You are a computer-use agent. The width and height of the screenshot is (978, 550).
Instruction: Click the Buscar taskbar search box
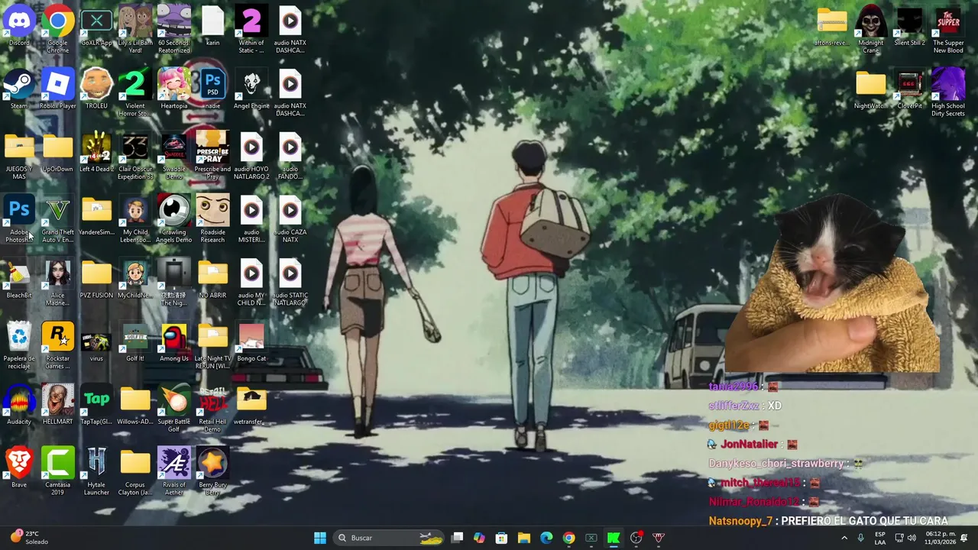click(x=390, y=538)
